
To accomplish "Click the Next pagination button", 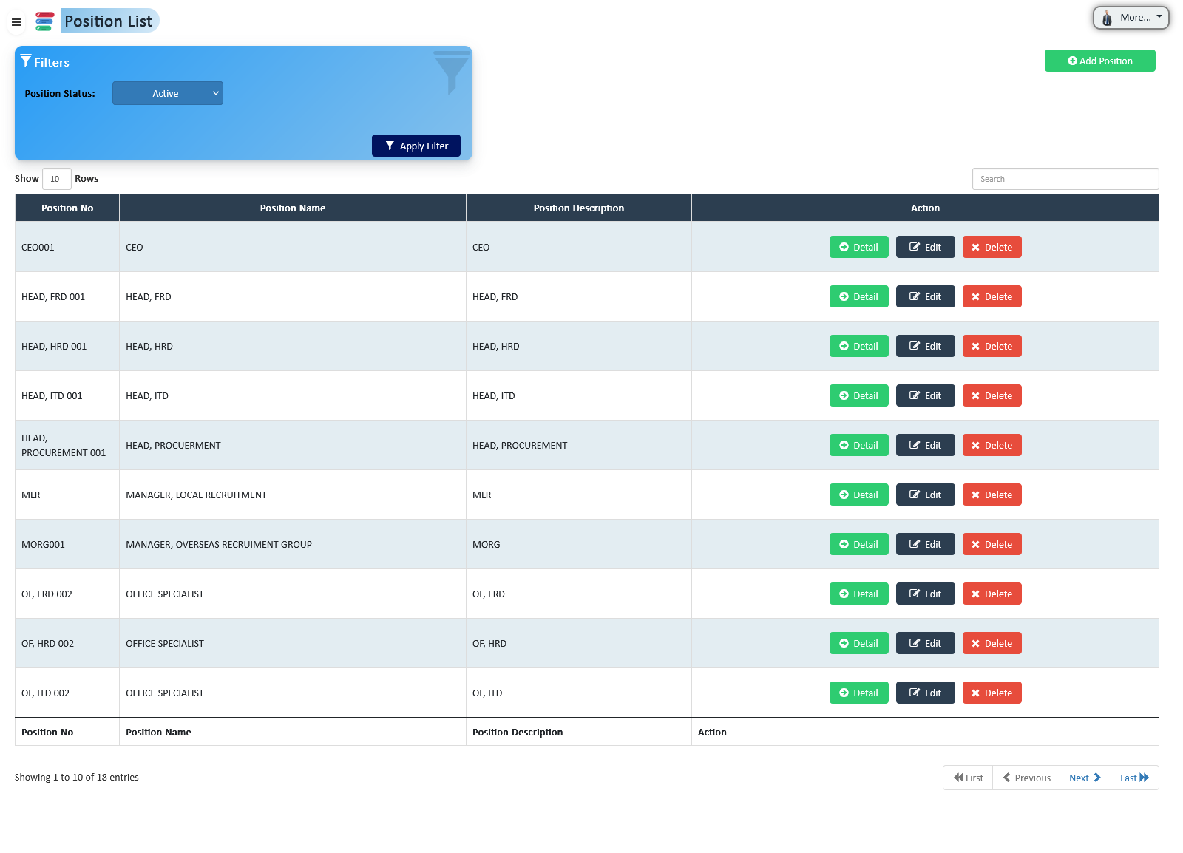I will [x=1084, y=778].
